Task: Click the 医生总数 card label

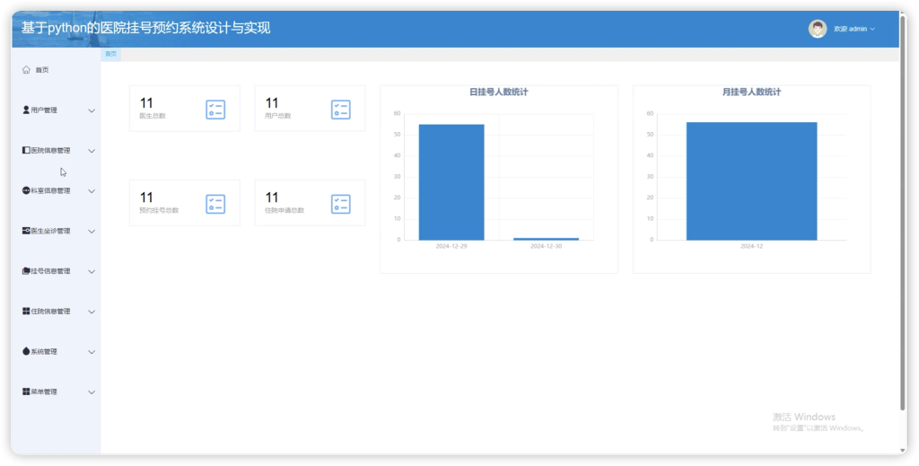Action: point(153,116)
